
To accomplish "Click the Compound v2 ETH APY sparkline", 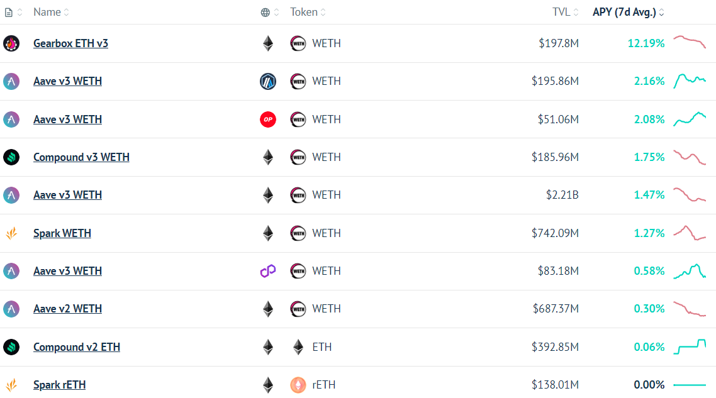I will [690, 347].
